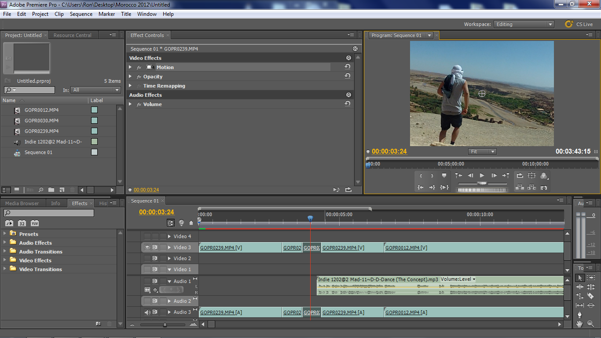Toggle Video 3 track output eye
Viewport: 601px width, 338px height.
tap(147, 247)
